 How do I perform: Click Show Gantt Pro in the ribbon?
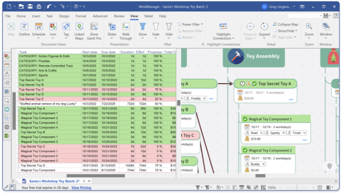[x=94, y=31]
